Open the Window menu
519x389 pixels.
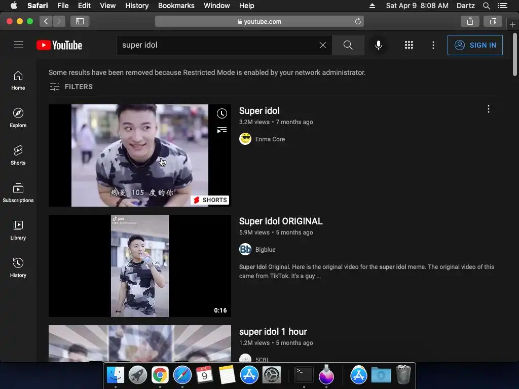(216, 6)
